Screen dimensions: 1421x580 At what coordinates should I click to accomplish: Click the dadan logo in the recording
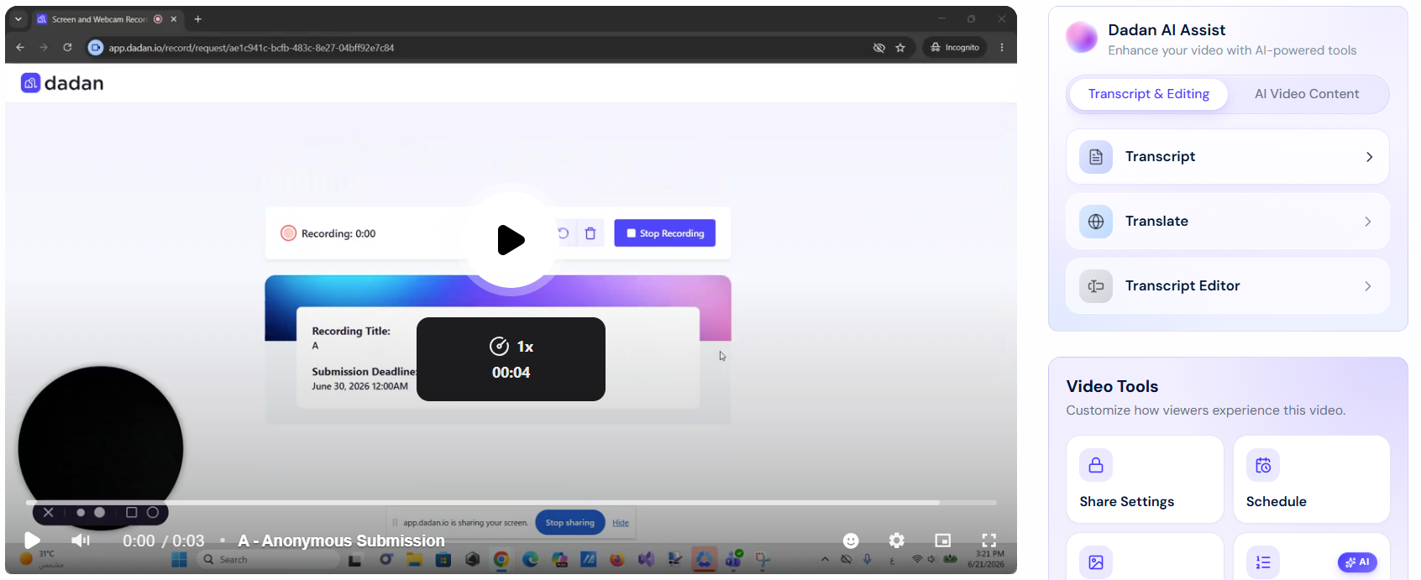pos(62,83)
